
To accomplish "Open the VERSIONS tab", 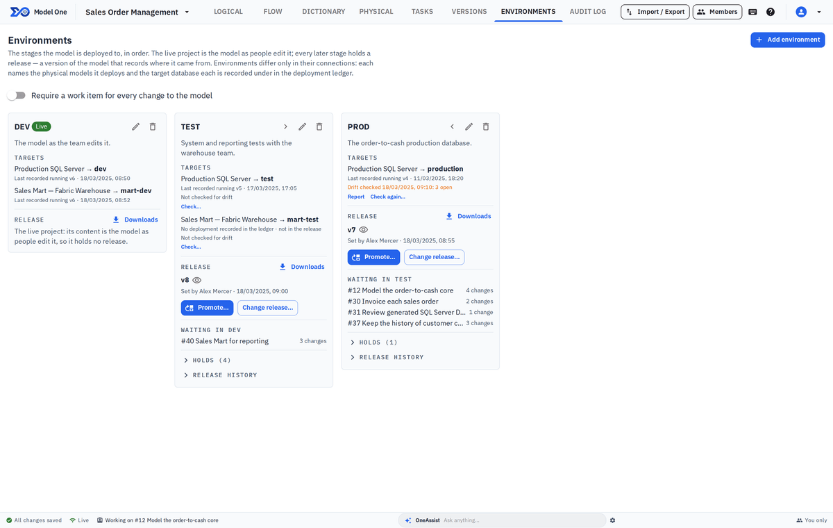I will coord(469,12).
